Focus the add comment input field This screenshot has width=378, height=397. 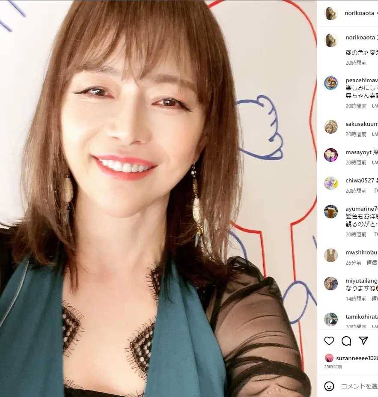coord(359,386)
